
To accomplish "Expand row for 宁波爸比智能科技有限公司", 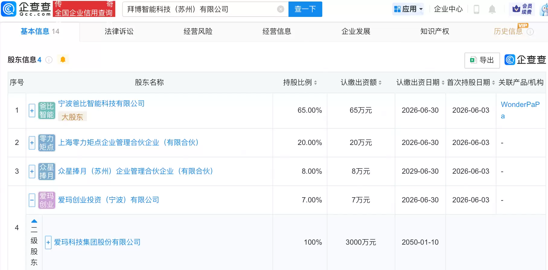I will pyautogui.click(x=32, y=111).
